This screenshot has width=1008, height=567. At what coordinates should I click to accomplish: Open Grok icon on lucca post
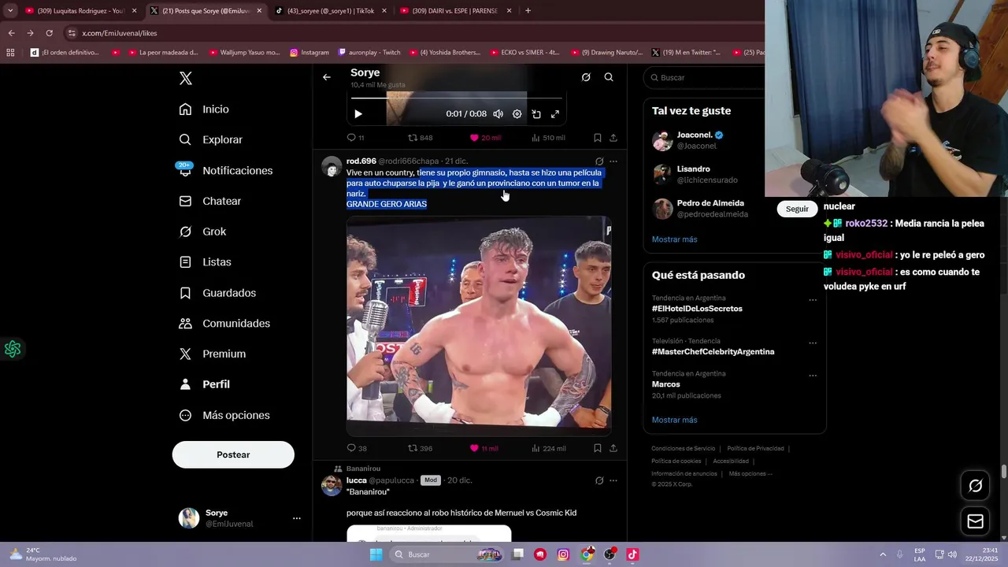[x=599, y=480]
